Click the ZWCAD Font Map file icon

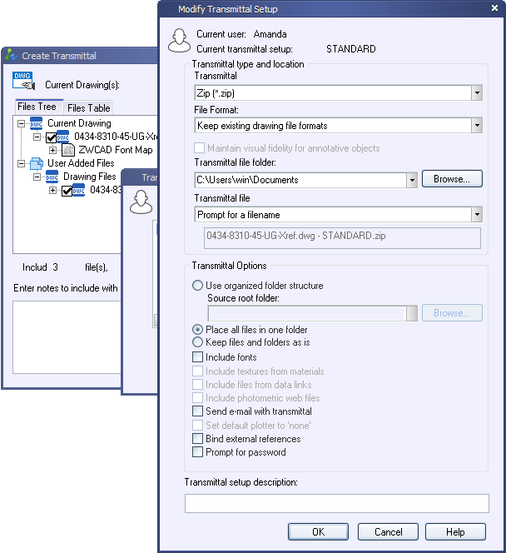pyautogui.click(x=68, y=150)
